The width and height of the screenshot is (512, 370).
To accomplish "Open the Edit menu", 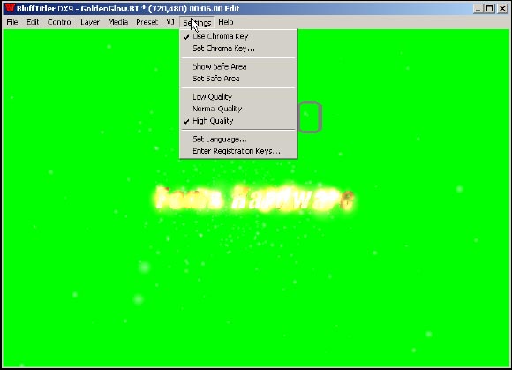I will tap(33, 22).
